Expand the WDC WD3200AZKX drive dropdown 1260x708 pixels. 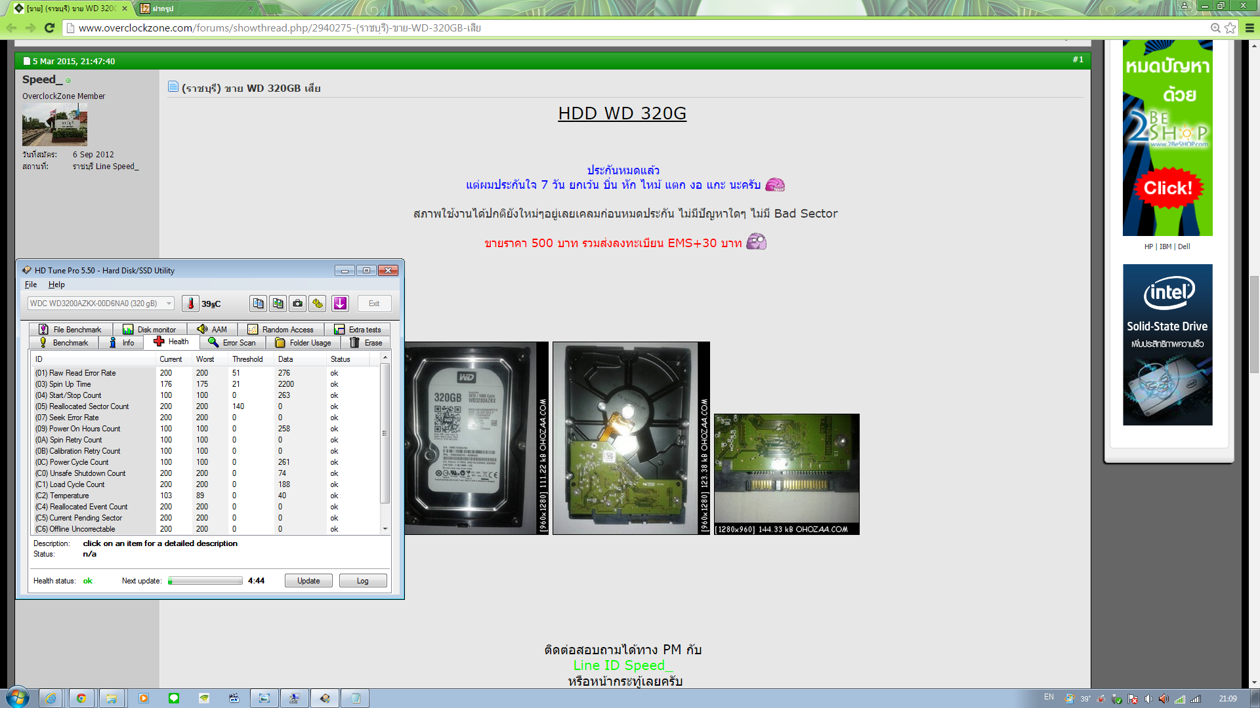[x=169, y=304]
